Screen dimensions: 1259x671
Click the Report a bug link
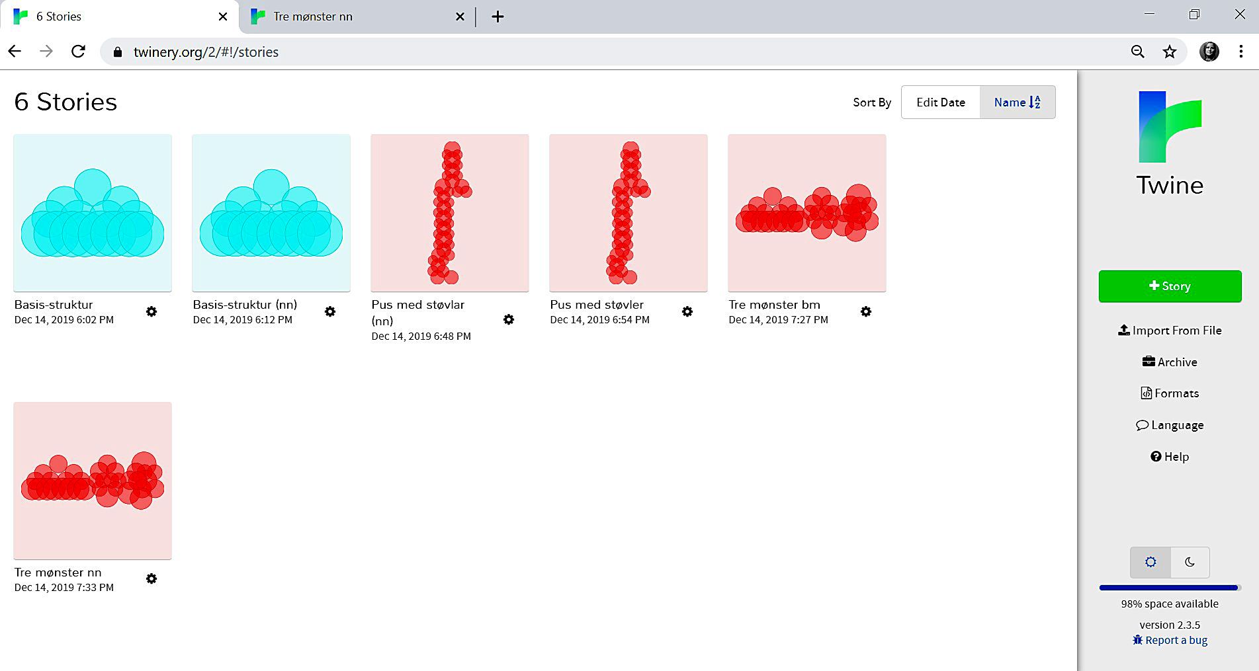point(1170,640)
